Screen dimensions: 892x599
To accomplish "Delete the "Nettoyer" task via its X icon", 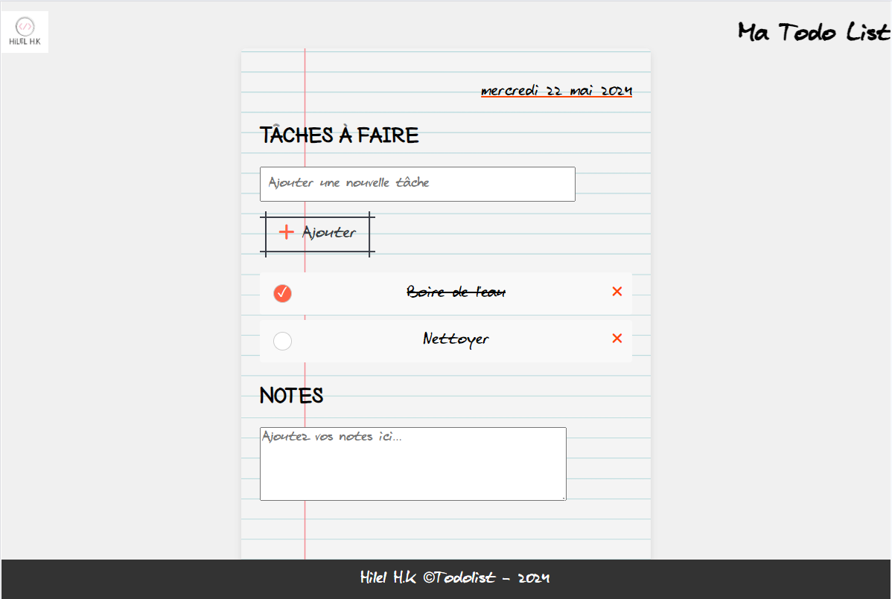I will click(x=617, y=338).
